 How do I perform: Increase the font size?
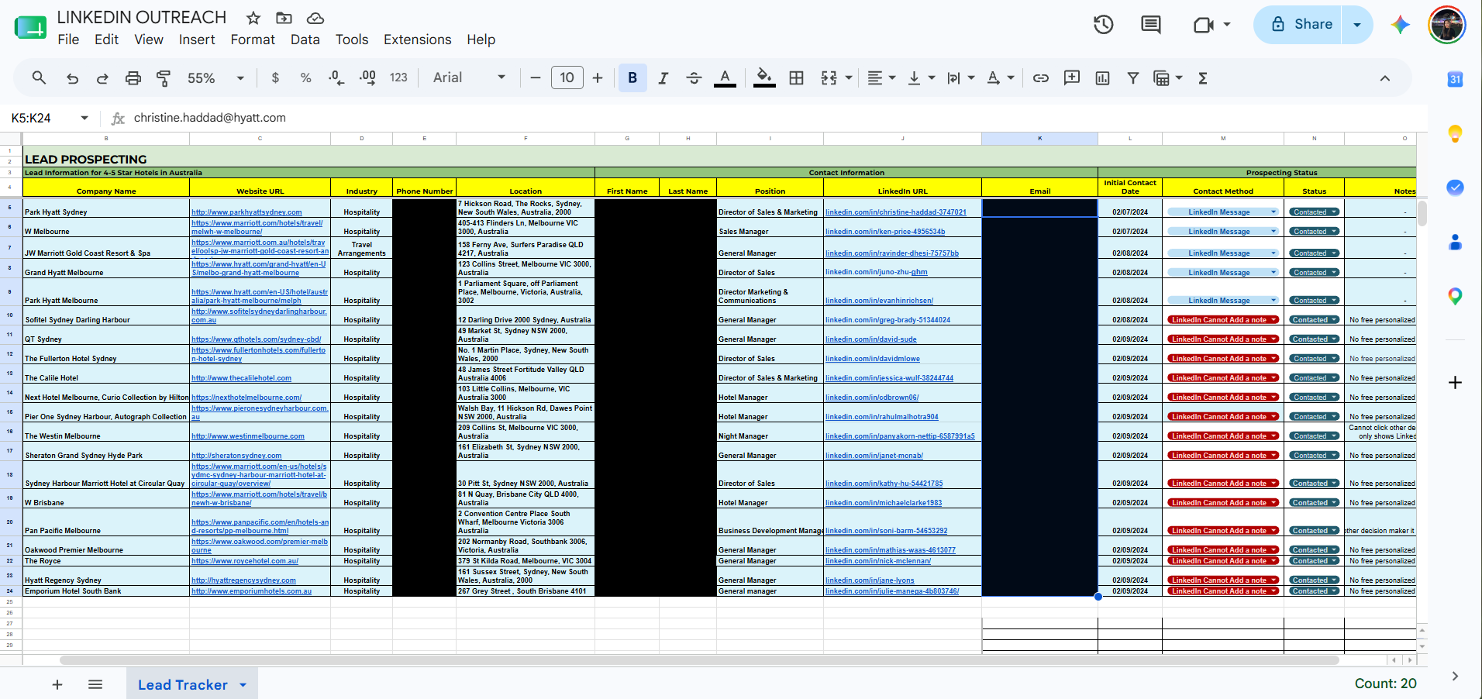pyautogui.click(x=598, y=77)
